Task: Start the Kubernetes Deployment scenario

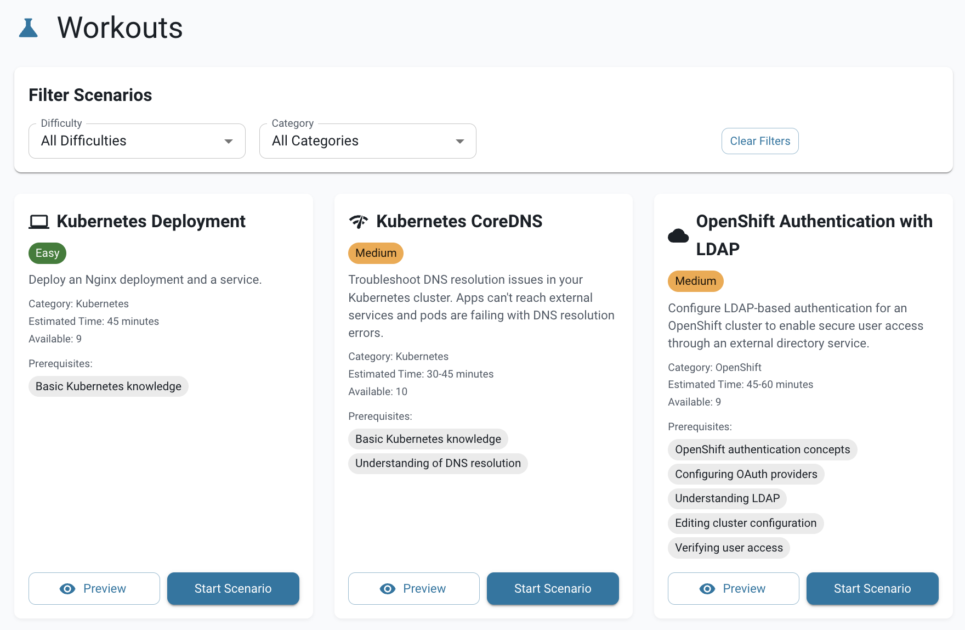Action: [x=233, y=589]
